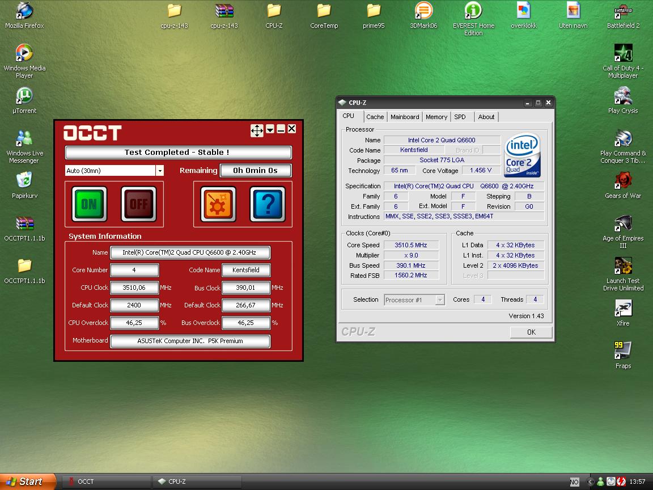Image resolution: width=653 pixels, height=490 pixels.
Task: Click CPU-Z Level 2 cache value 2 x 4096 KBytes
Action: coord(515,265)
